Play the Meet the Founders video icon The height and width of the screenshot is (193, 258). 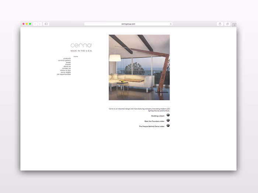(x=168, y=120)
